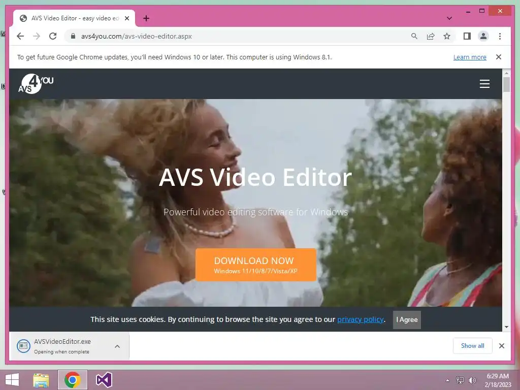Close the downloads bar

tap(501, 346)
